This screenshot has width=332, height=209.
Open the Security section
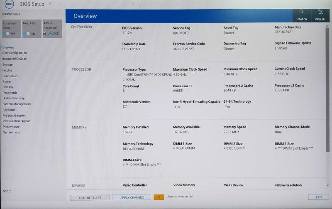click(8, 87)
